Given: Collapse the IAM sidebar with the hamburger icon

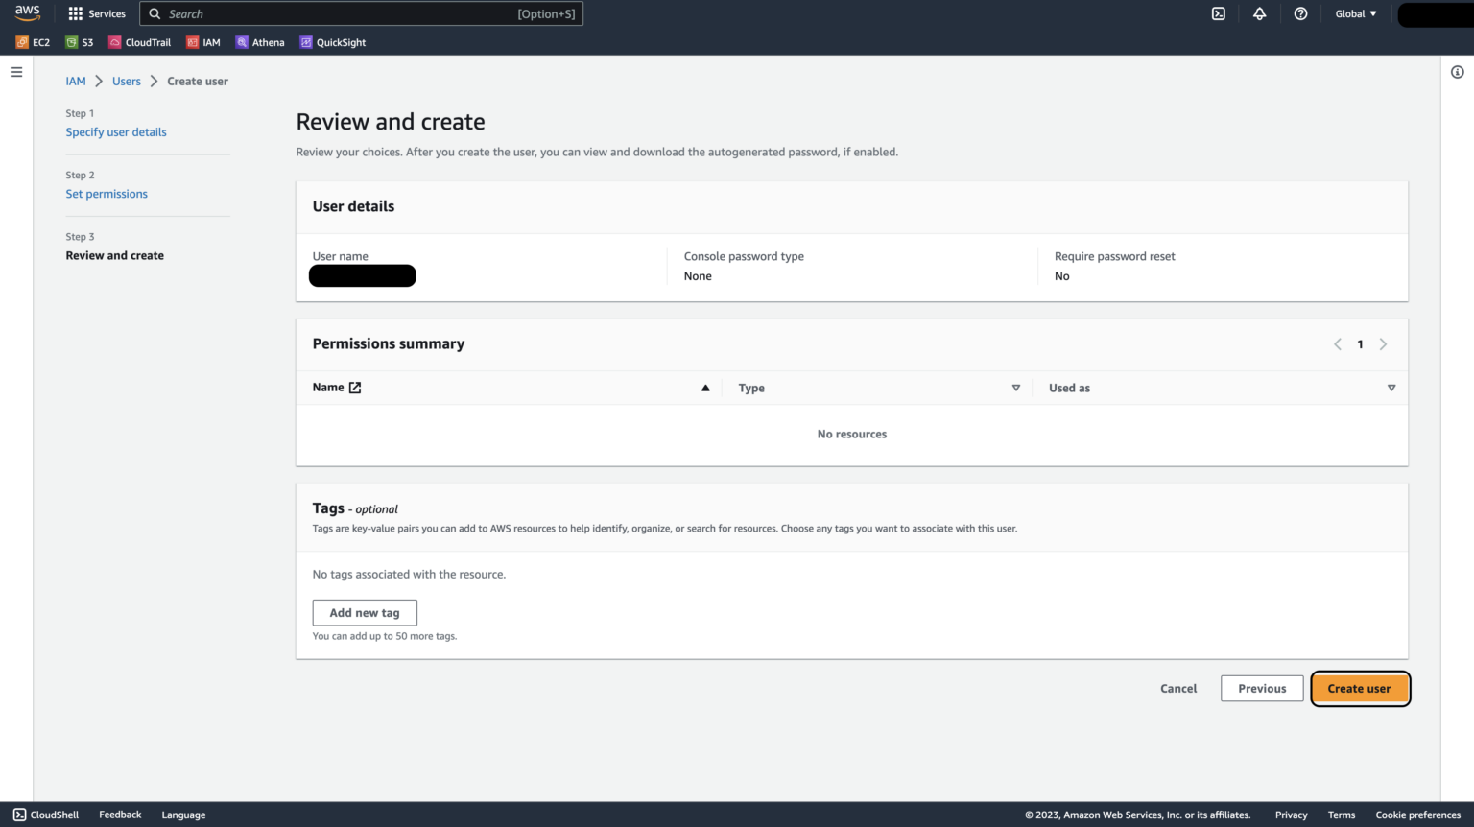Looking at the screenshot, I should pos(15,71).
